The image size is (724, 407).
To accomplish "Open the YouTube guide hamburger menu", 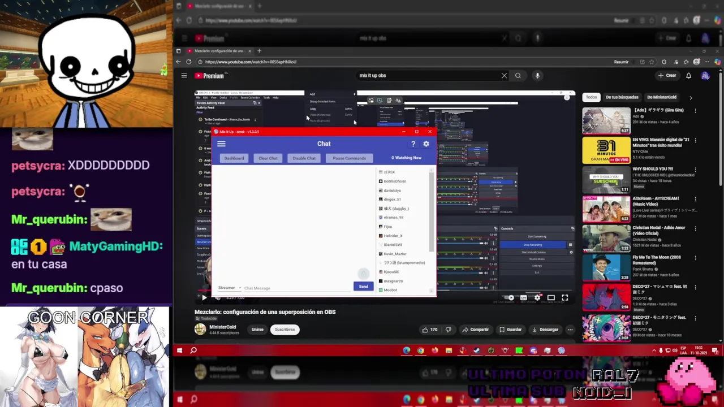I will coord(184,75).
